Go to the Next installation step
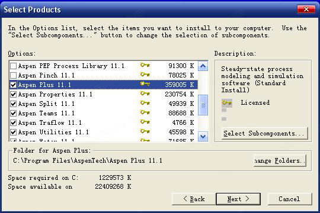This screenshot has width=320, height=213. (x=238, y=199)
